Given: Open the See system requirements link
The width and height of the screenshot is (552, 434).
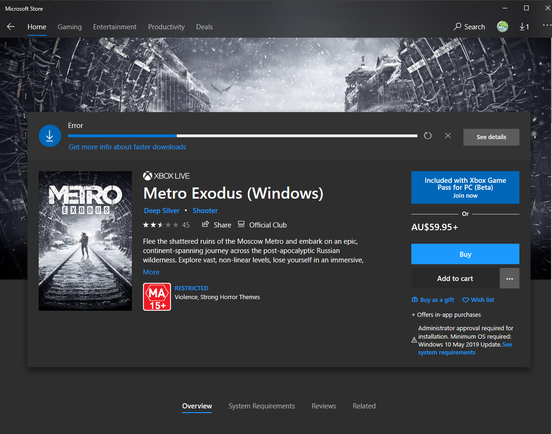Looking at the screenshot, I should click(x=465, y=348).
